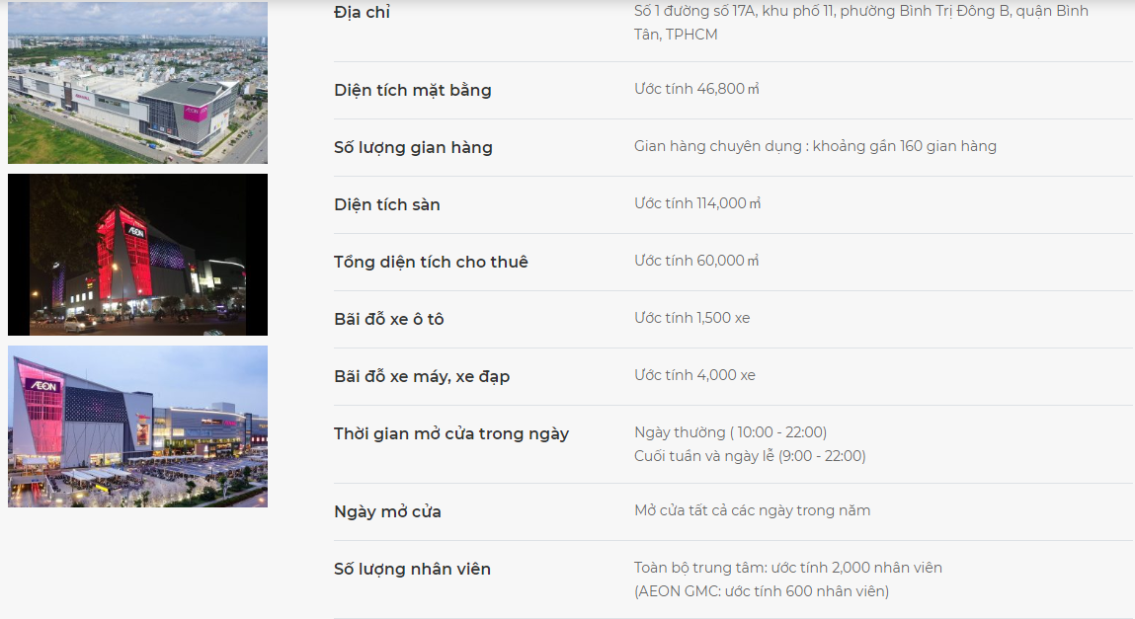Click the 'Diện tích sàn' label

[386, 204]
